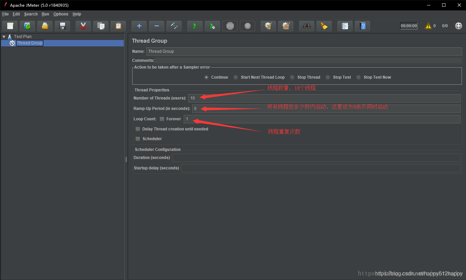Viewport: 466px width, 280px height.
Task: Select the Stop Test radio button
Action: 328,77
